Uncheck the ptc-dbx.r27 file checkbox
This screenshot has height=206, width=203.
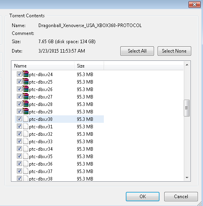[x=19, y=97]
